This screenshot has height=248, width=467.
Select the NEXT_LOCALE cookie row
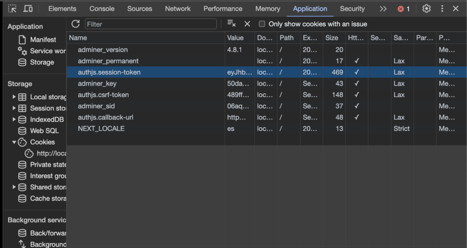click(x=266, y=129)
